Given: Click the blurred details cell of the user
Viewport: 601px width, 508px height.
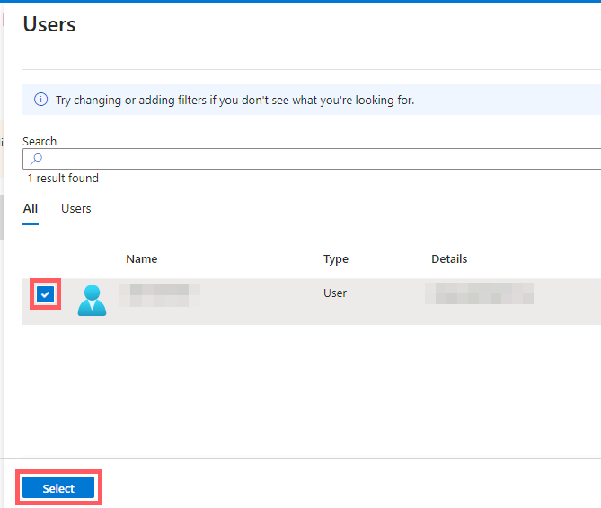Looking at the screenshot, I should coord(479,293).
